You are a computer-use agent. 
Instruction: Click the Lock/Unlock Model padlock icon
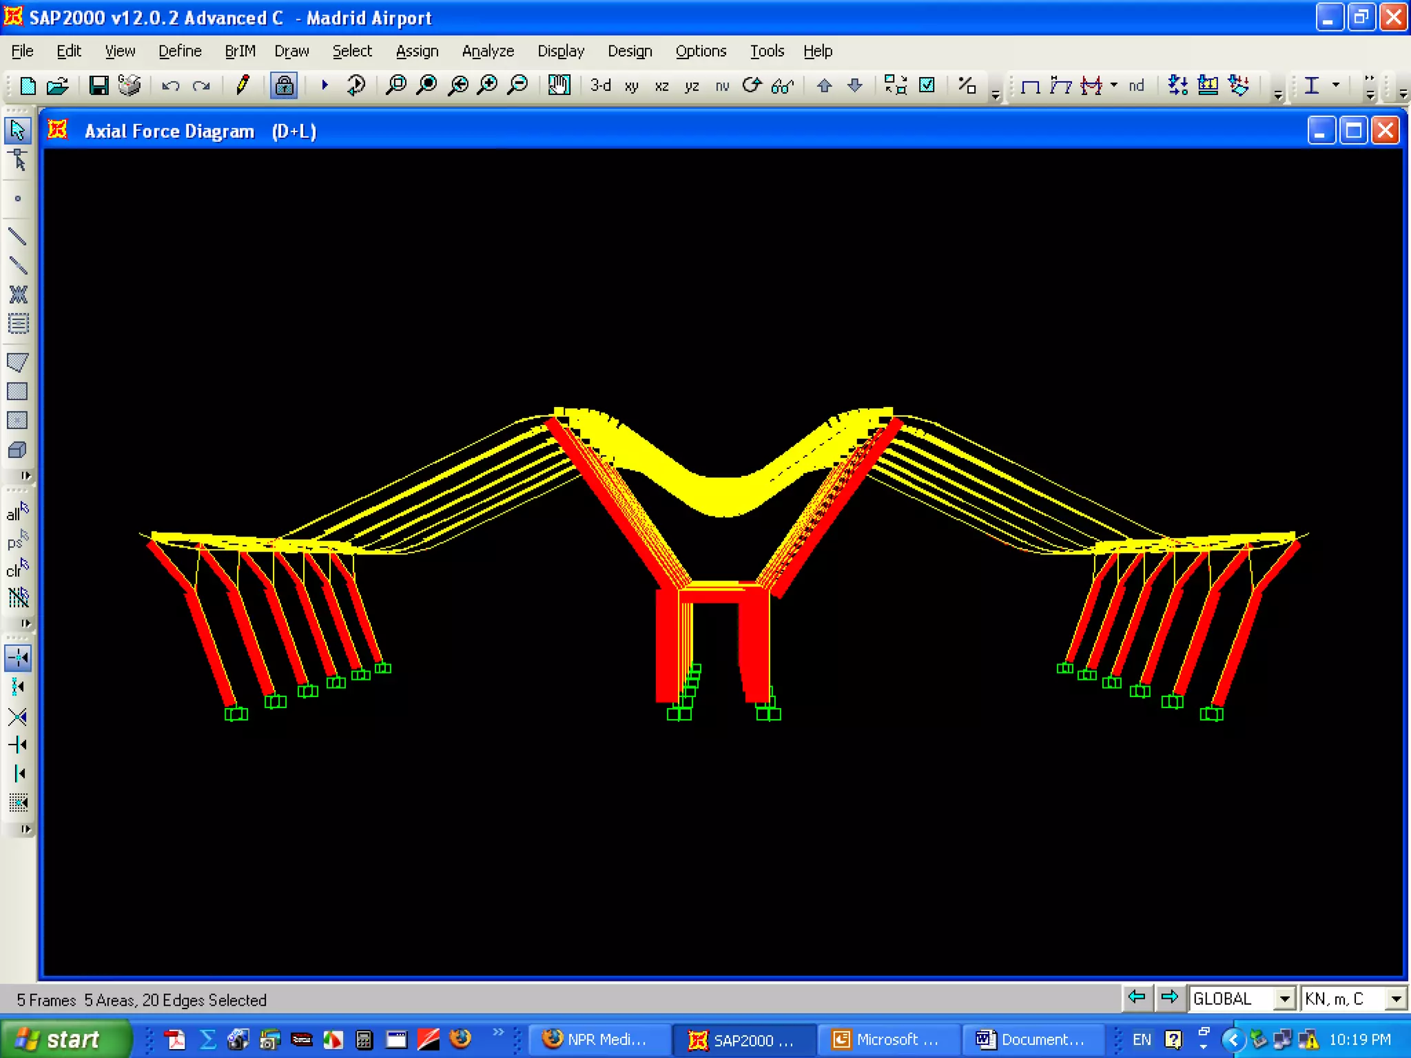click(283, 85)
